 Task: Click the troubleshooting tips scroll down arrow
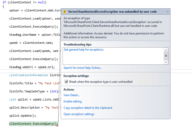point(166,62)
